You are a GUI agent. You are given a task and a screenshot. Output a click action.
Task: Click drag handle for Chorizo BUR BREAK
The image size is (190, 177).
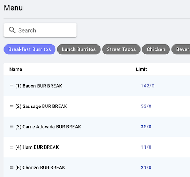12,168
